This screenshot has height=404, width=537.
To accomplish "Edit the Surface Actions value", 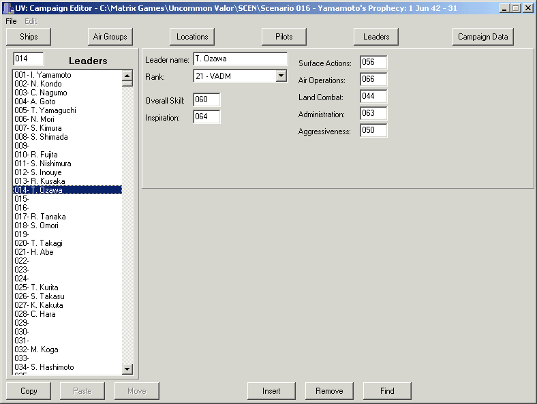I will click(373, 62).
